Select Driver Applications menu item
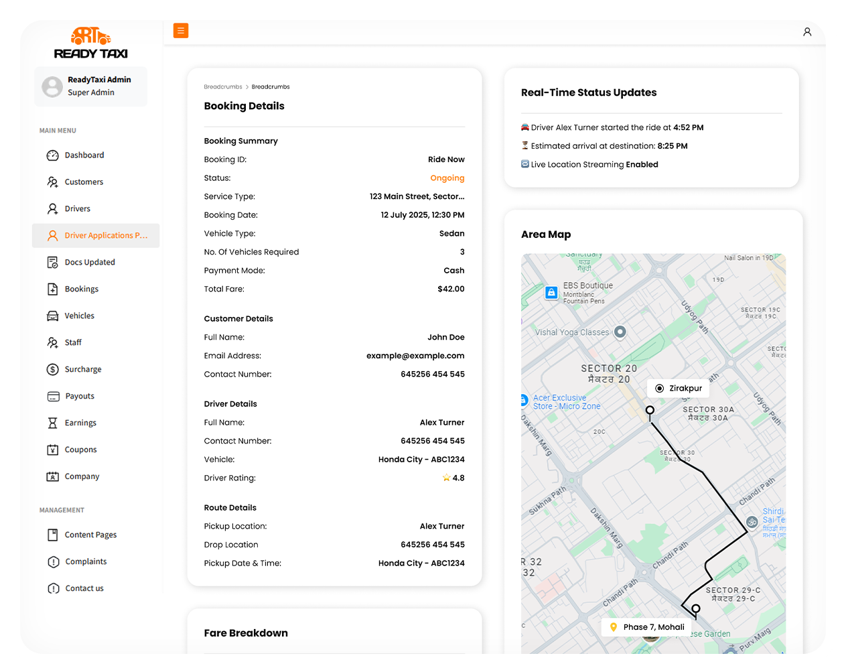The width and height of the screenshot is (846, 670). click(x=105, y=236)
